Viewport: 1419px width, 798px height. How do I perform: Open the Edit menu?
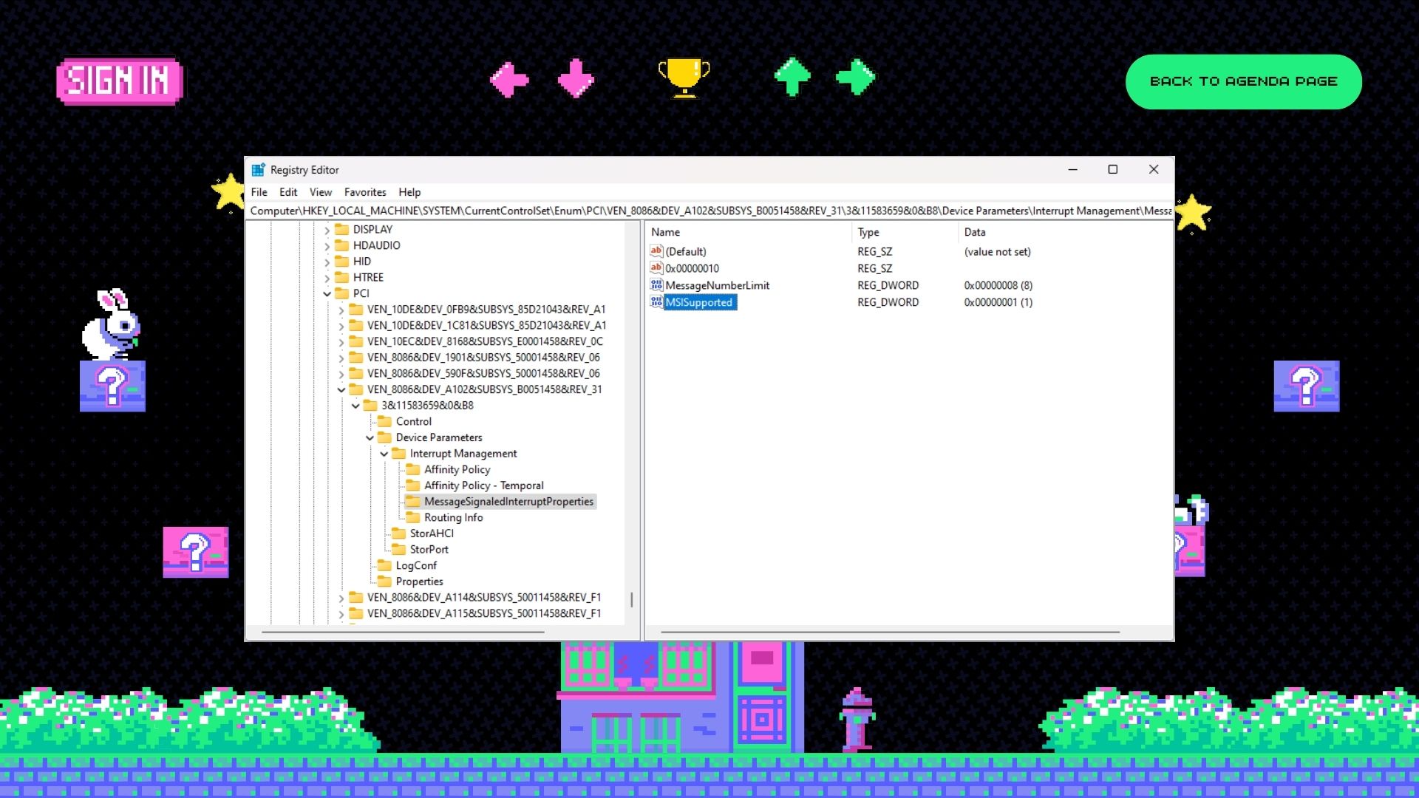point(288,192)
